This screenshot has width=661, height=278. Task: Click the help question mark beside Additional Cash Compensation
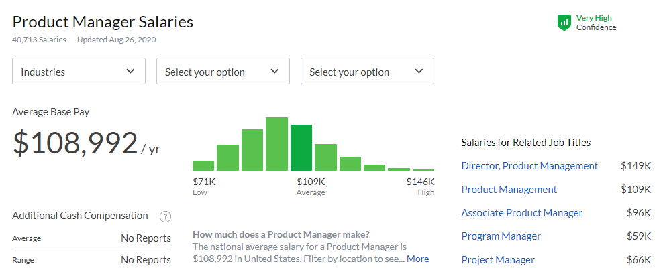point(165,216)
